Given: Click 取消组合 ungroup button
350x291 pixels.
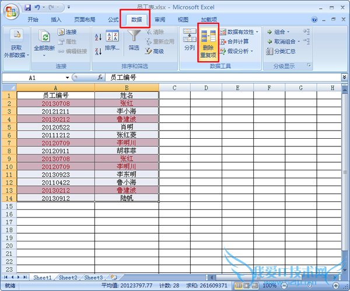Looking at the screenshot, I should point(281,42).
